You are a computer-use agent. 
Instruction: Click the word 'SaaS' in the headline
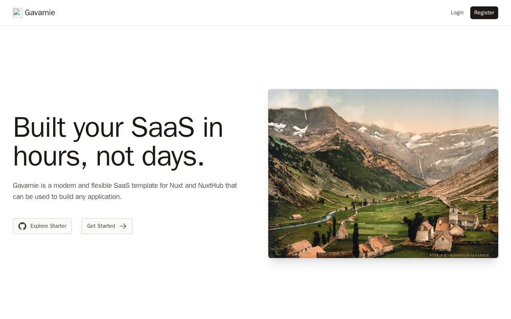click(162, 128)
